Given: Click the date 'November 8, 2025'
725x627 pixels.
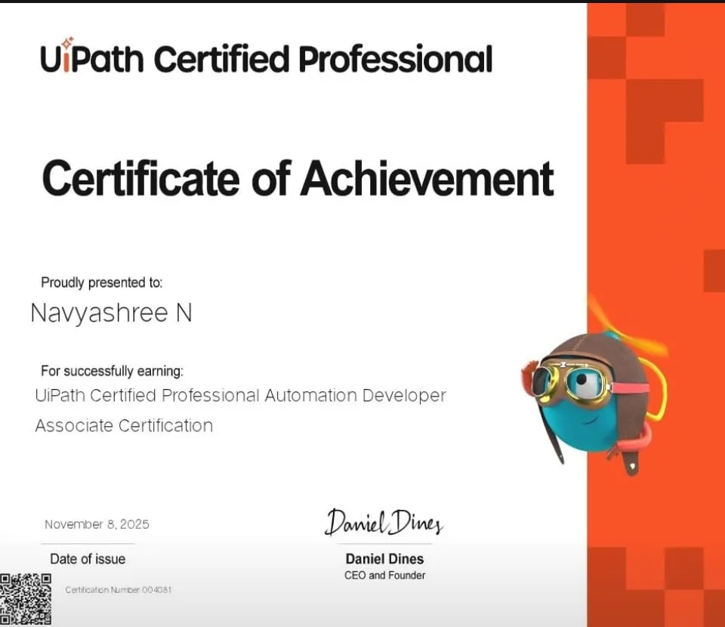Looking at the screenshot, I should click(97, 524).
